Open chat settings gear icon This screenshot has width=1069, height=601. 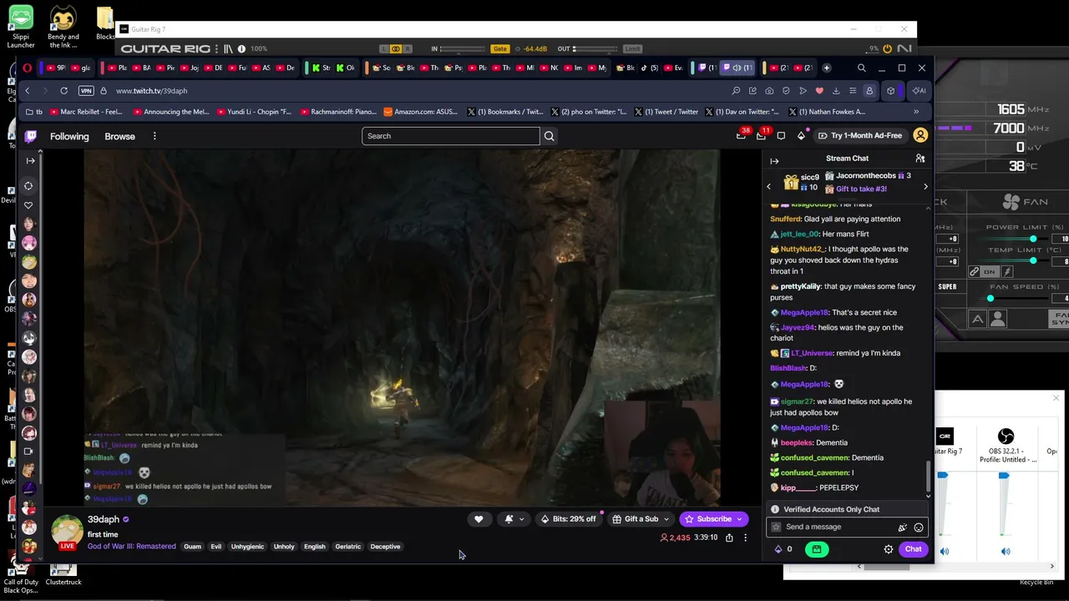coord(889,549)
